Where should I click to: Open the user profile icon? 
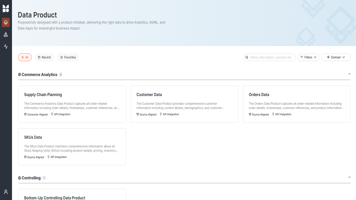(x=6, y=192)
